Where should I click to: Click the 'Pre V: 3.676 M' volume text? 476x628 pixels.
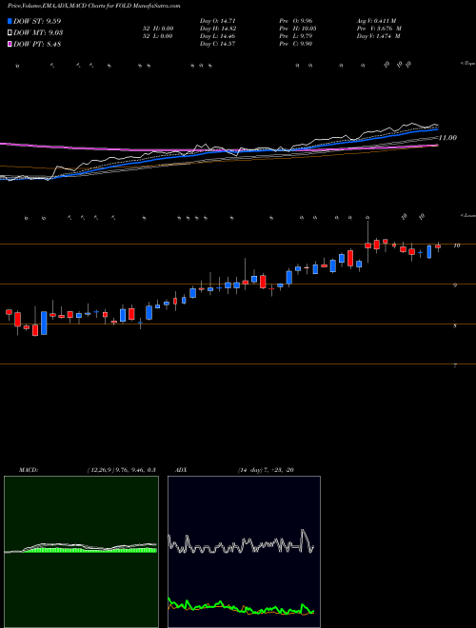[379, 29]
